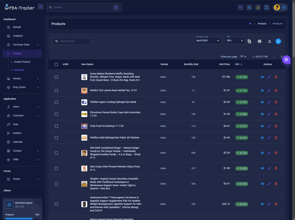Check the Chocolove Peanut Butter Cups row

tap(56, 114)
